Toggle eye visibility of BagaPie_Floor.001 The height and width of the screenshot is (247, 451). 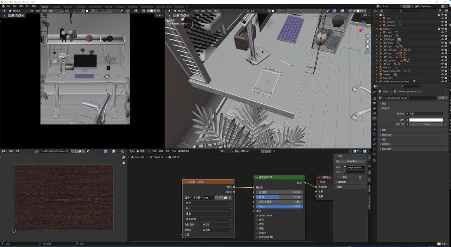tap(442, 71)
